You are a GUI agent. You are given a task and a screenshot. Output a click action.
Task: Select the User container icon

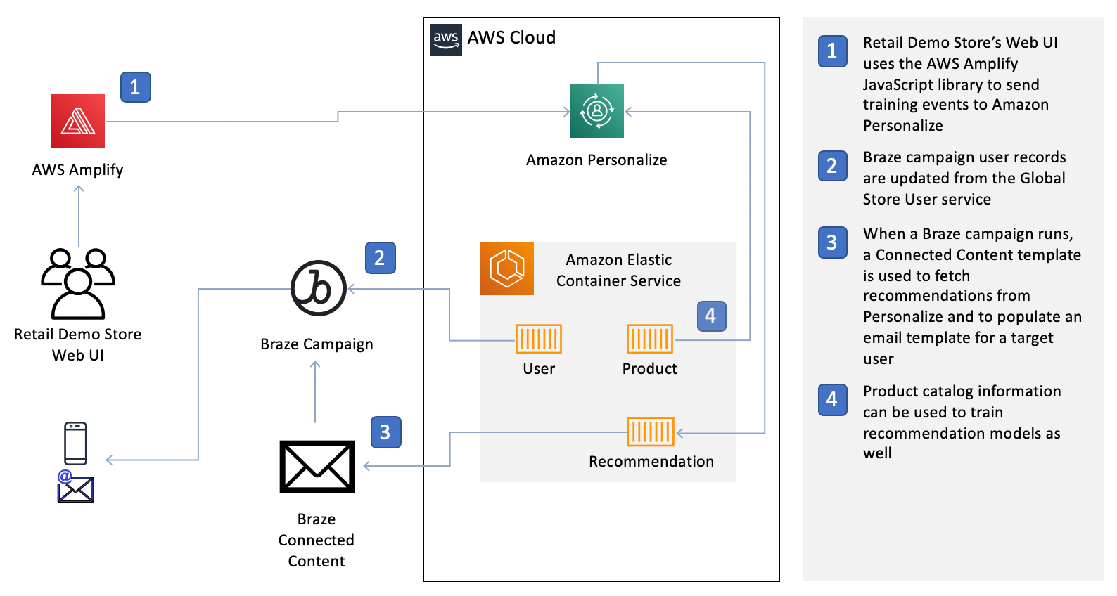click(x=539, y=339)
